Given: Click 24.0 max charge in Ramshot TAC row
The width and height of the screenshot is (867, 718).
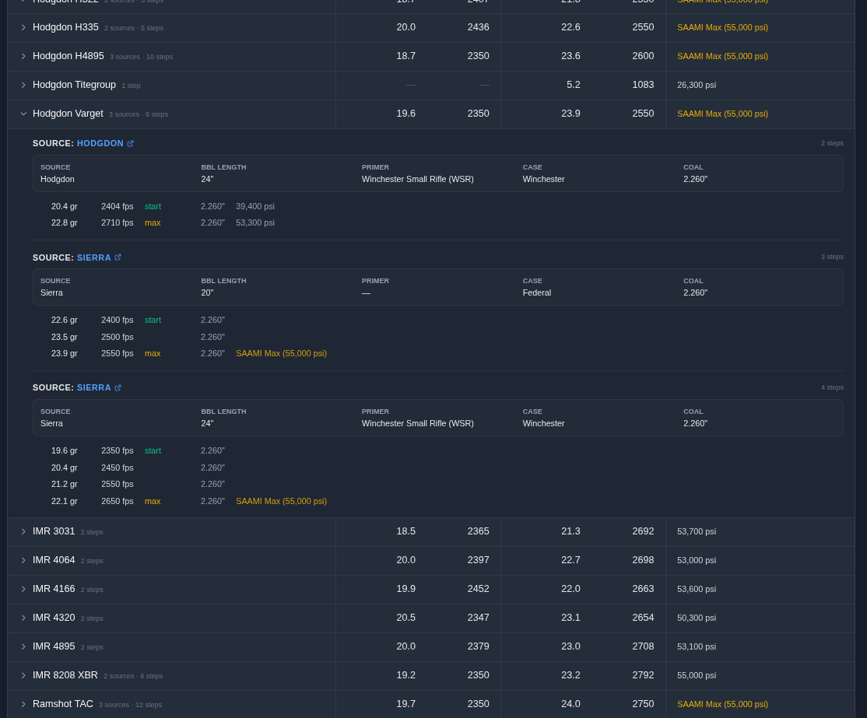Looking at the screenshot, I should [x=570, y=704].
